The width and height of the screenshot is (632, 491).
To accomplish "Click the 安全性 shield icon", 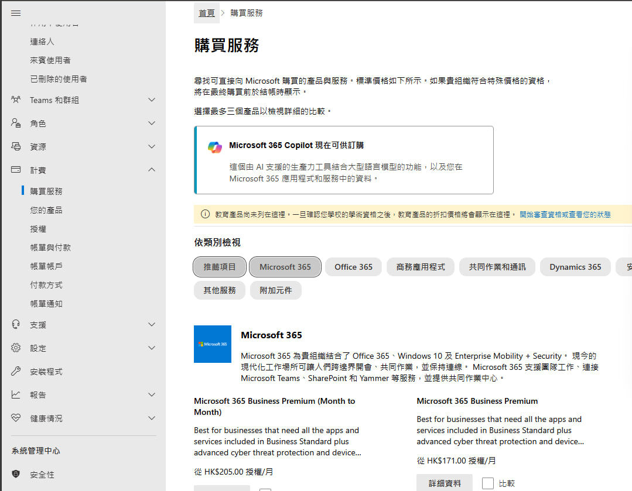I will 16,474.
